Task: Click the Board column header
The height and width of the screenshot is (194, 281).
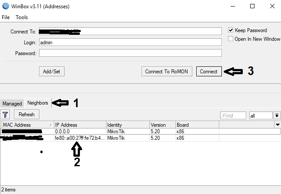Action: tap(197, 125)
